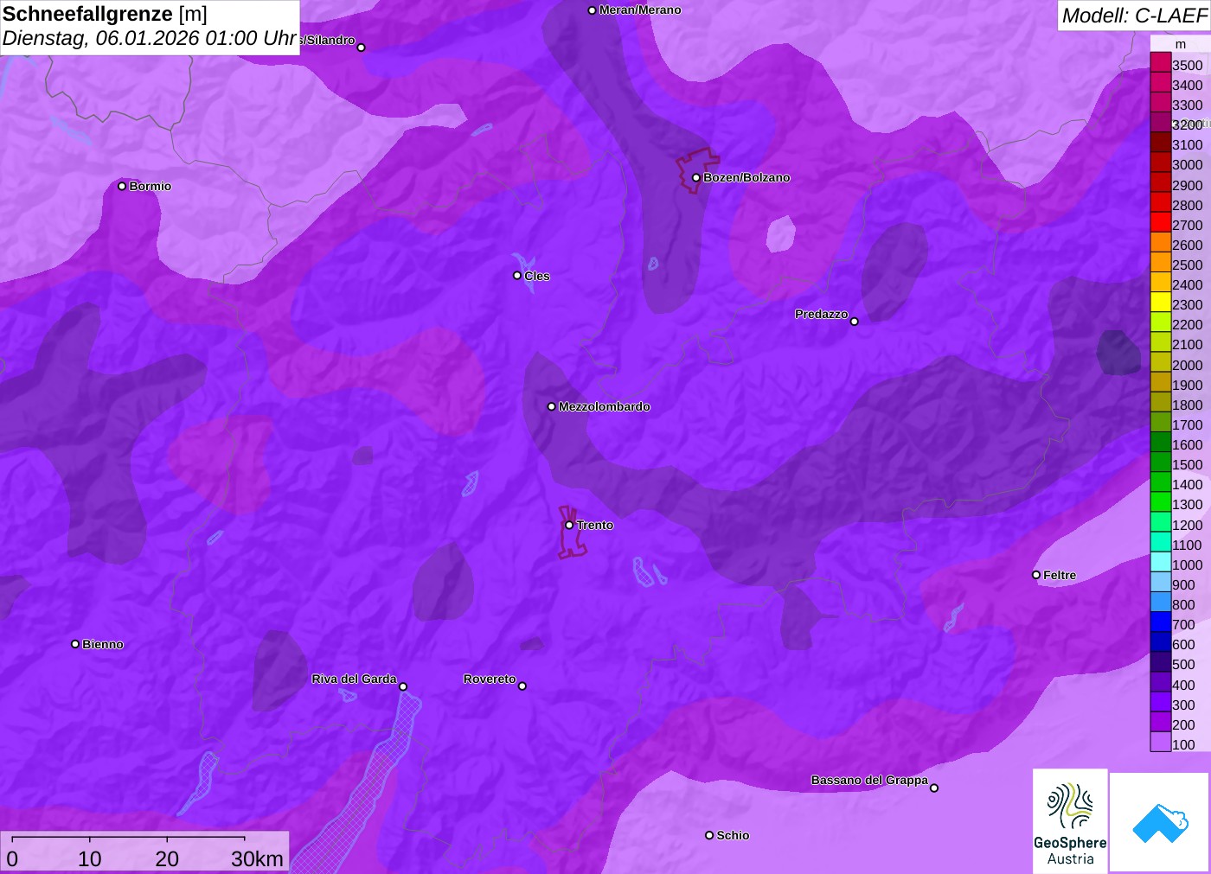1211x874 pixels.
Task: Click the date Dienstag, 06.01.2026 01:00 Uhr
Action: (150, 39)
